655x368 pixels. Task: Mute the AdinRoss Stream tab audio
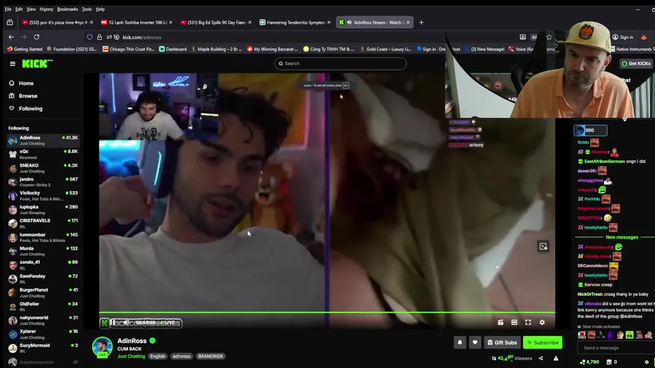349,22
